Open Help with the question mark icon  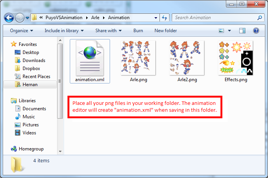pyautogui.click(x=256, y=31)
